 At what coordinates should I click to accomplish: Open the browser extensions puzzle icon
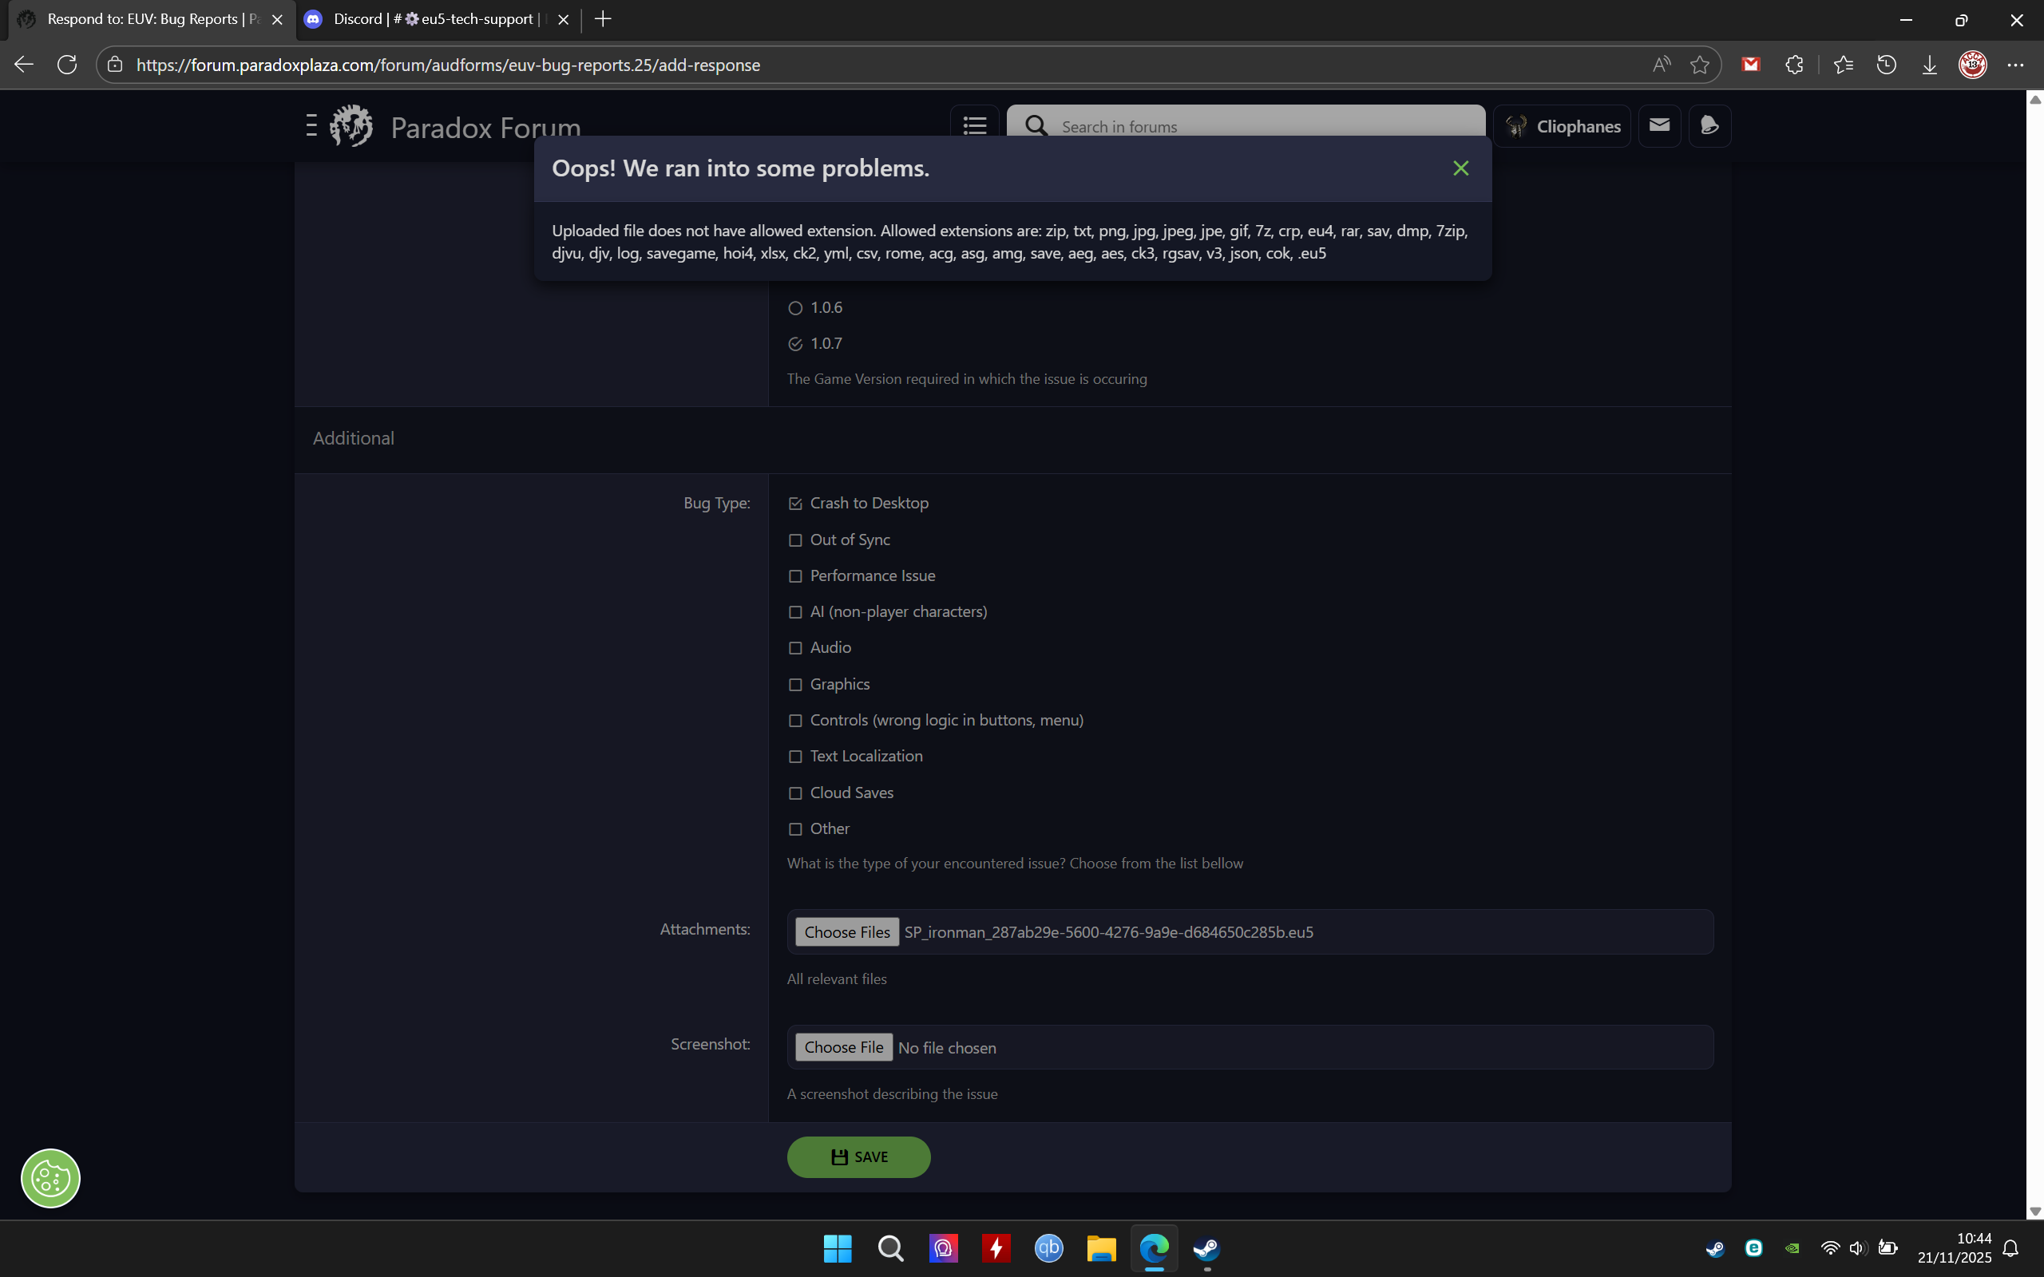[1794, 64]
